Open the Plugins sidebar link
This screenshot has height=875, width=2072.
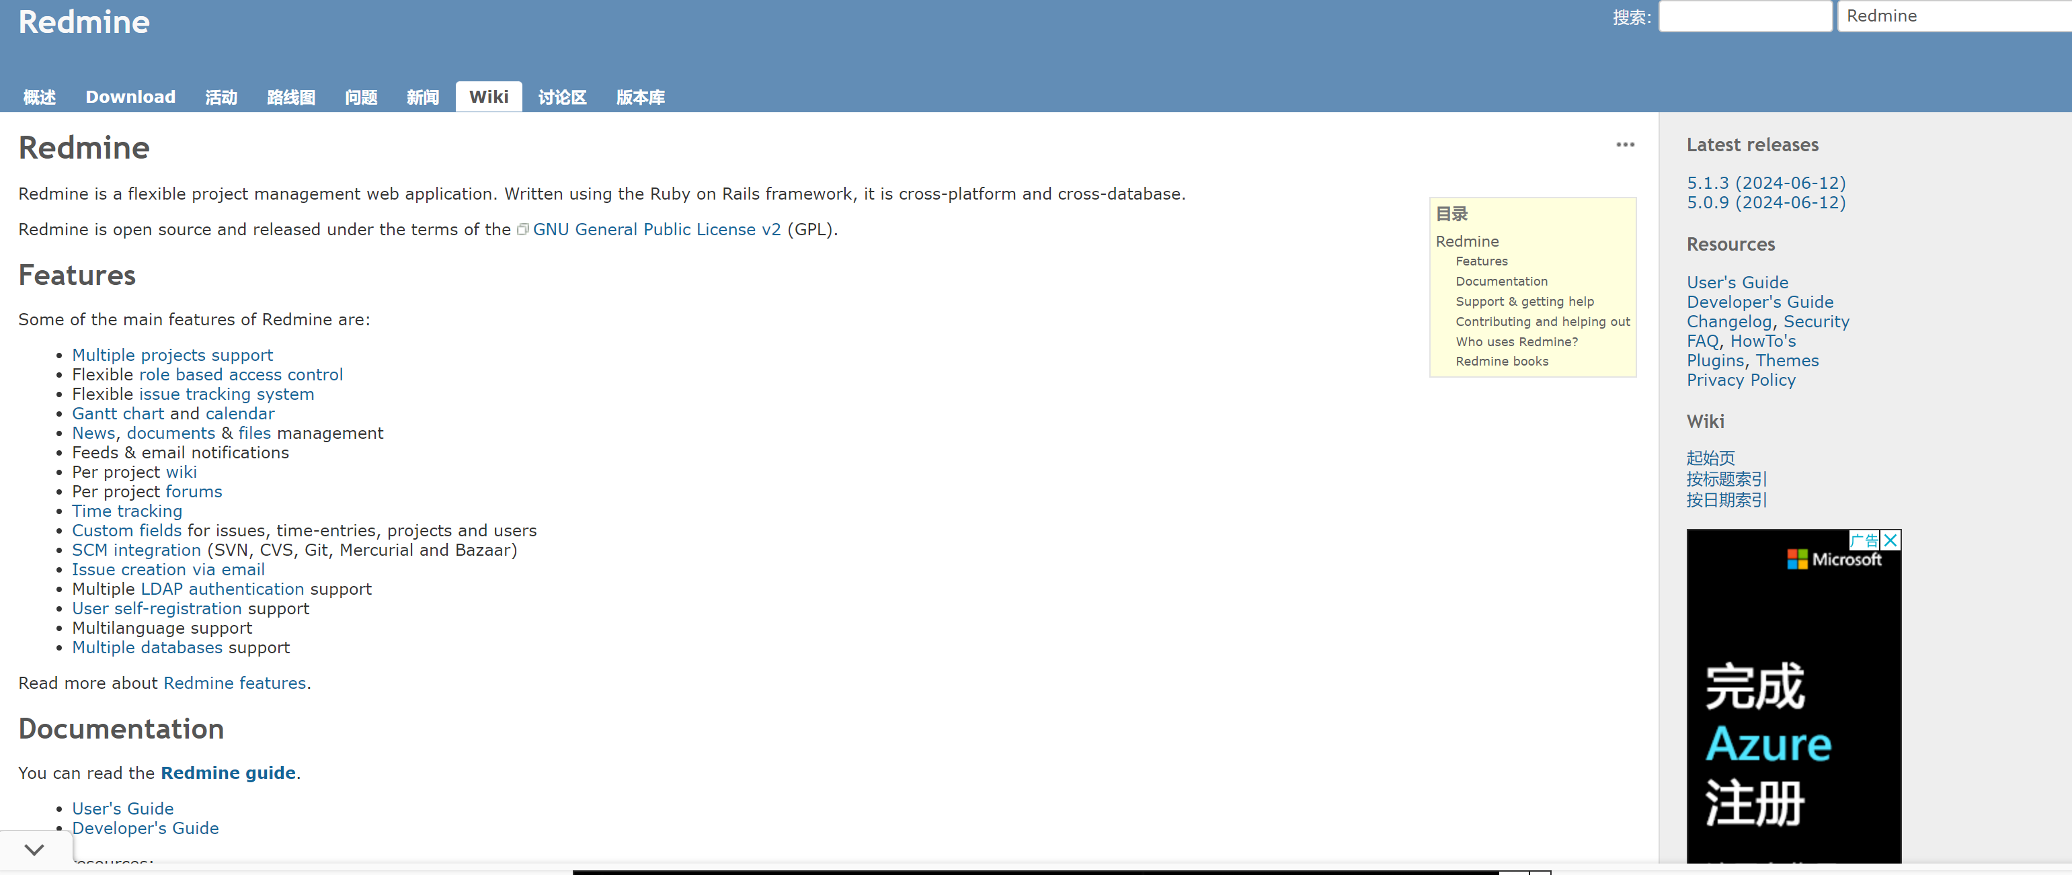coord(1716,360)
